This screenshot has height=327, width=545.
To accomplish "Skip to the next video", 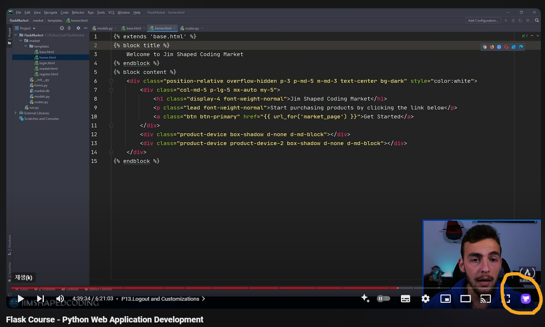I will pos(41,299).
